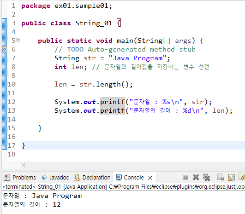Click the highlighted opening brace on line 3
245x214 pixels.
click(x=119, y=23)
